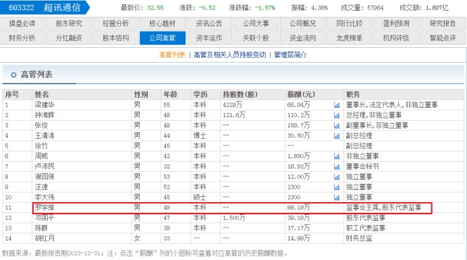Viewport: 467px width, 260px height.
Task: Click the 成交额 value 1.897亿
Action: pos(437,7)
